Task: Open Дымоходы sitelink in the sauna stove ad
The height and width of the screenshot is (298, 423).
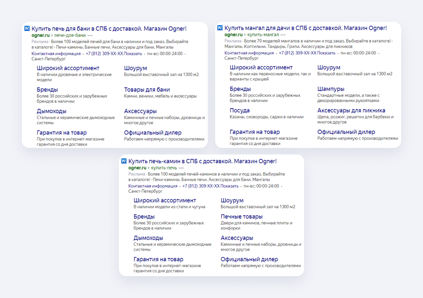Action: point(51,111)
